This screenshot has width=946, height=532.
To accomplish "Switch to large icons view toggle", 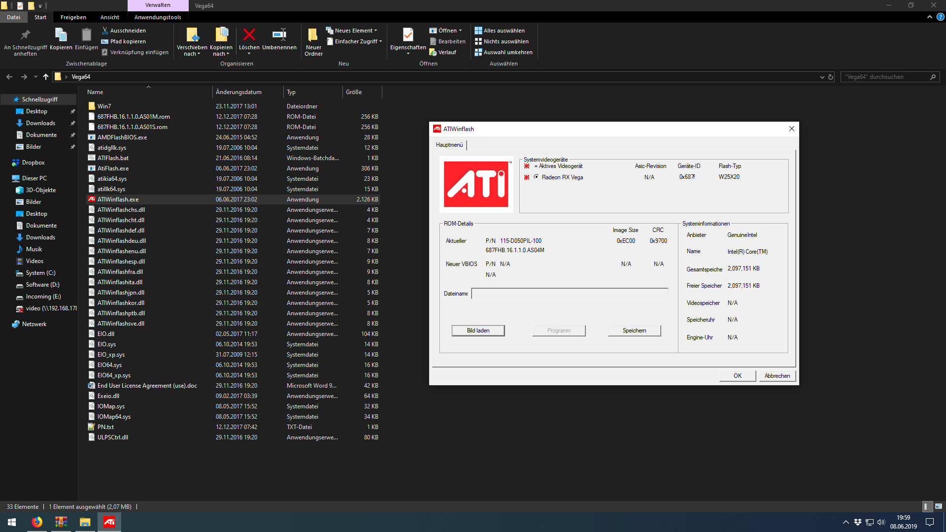I will (938, 506).
